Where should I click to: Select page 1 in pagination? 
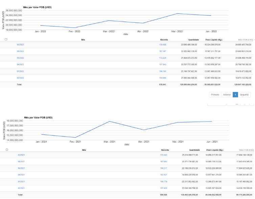(235, 95)
